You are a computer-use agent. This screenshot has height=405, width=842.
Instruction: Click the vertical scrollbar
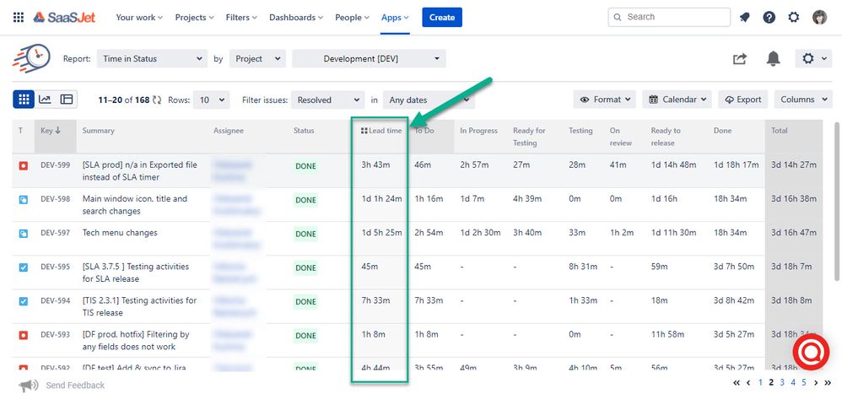point(837,201)
